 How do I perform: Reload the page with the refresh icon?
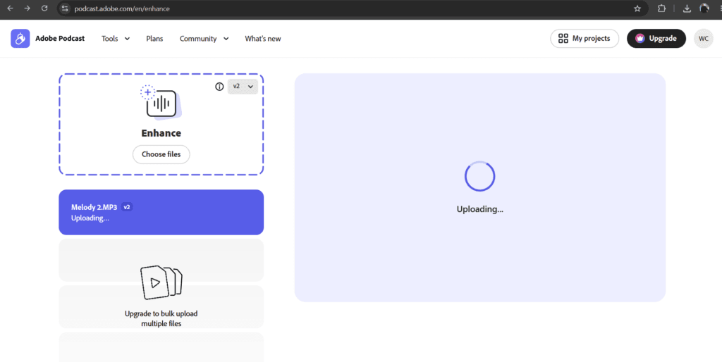(44, 8)
